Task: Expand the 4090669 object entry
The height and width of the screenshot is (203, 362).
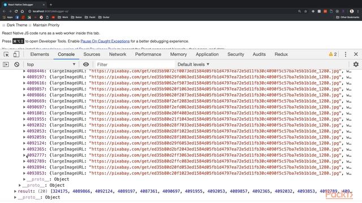Action: (x=24, y=101)
